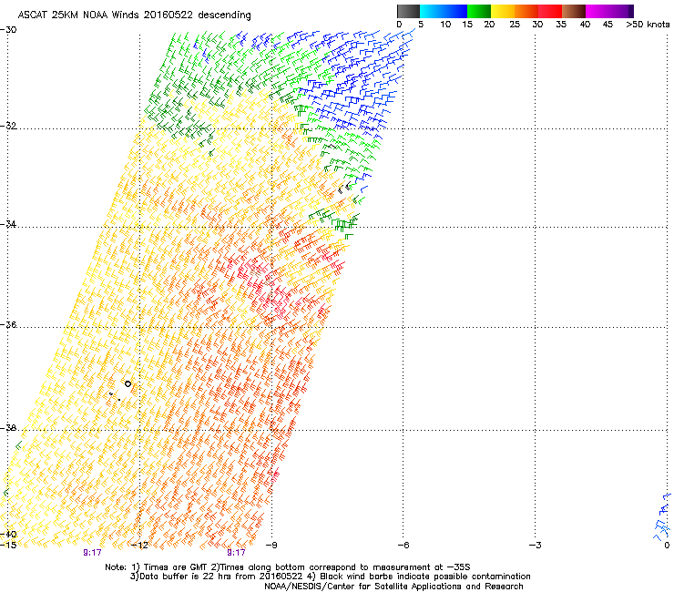
Task: Click the 'NOAA/NESDIS/Center for Satellite Applications and Research' credit
Action: point(393,587)
